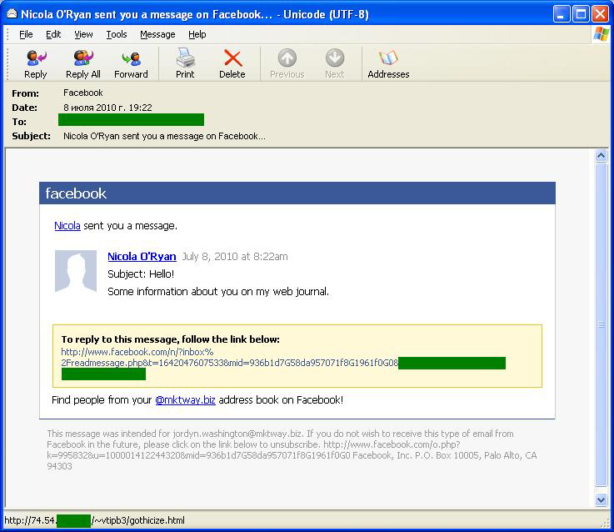Click the envelope icon in the title bar
614x532 pixels.
[12, 14]
